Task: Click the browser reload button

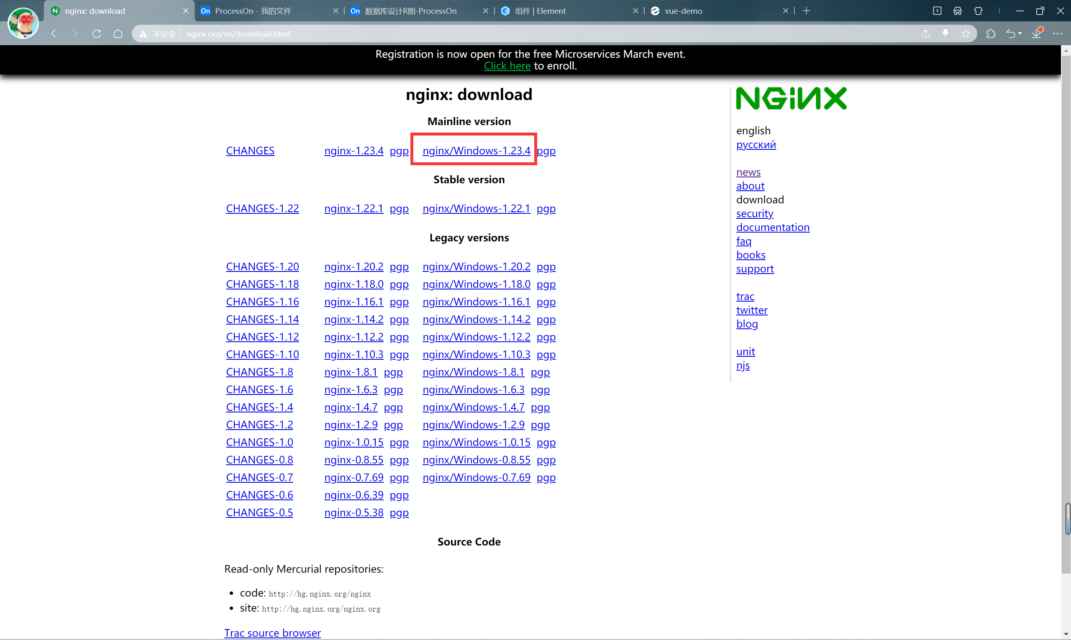Action: [x=97, y=33]
